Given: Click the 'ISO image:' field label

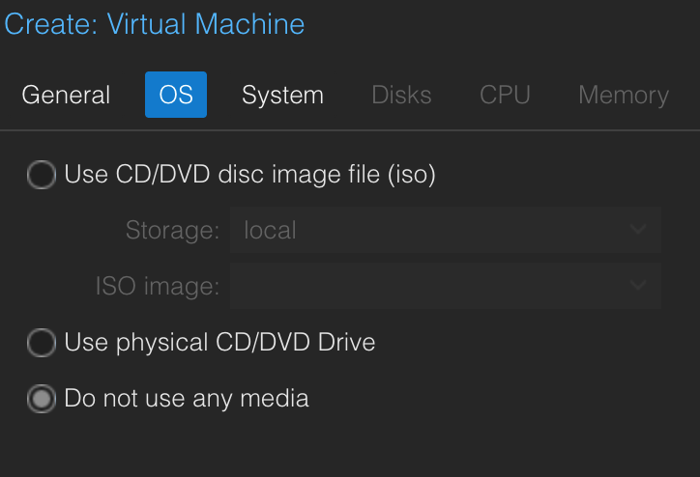Looking at the screenshot, I should [x=158, y=286].
